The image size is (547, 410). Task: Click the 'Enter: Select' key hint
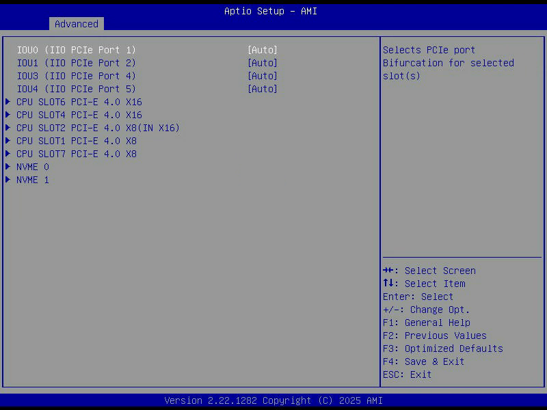(x=418, y=297)
